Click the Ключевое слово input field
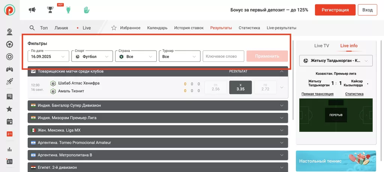The height and width of the screenshot is (172, 384). (223, 56)
